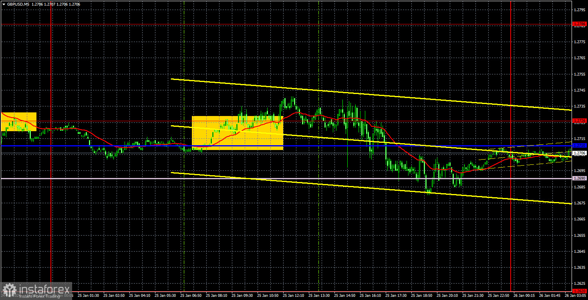Click the 1.2665 price scale label
The height and width of the screenshot is (300, 588).
pos(580,219)
